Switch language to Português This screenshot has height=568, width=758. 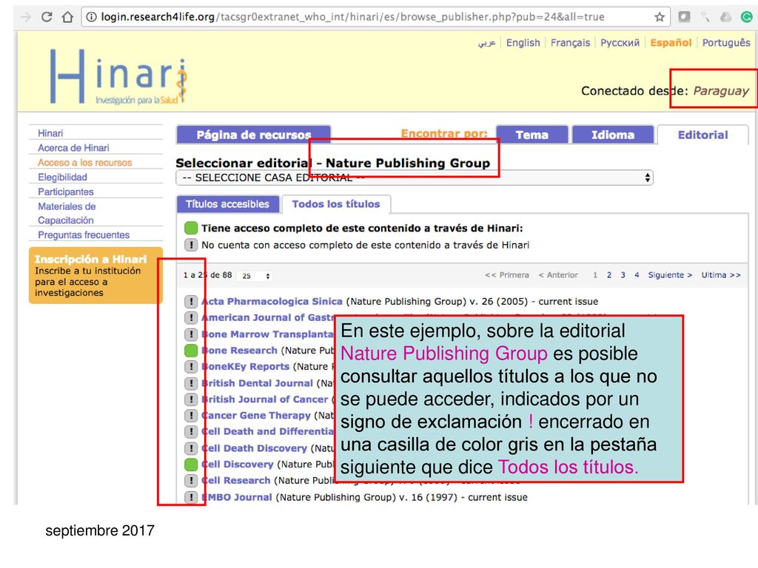pyautogui.click(x=726, y=42)
